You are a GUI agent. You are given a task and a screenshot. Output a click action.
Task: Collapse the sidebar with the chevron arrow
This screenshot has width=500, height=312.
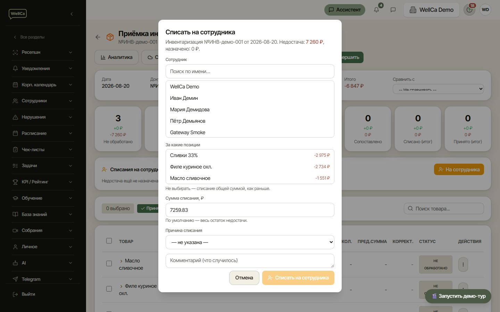click(x=72, y=14)
